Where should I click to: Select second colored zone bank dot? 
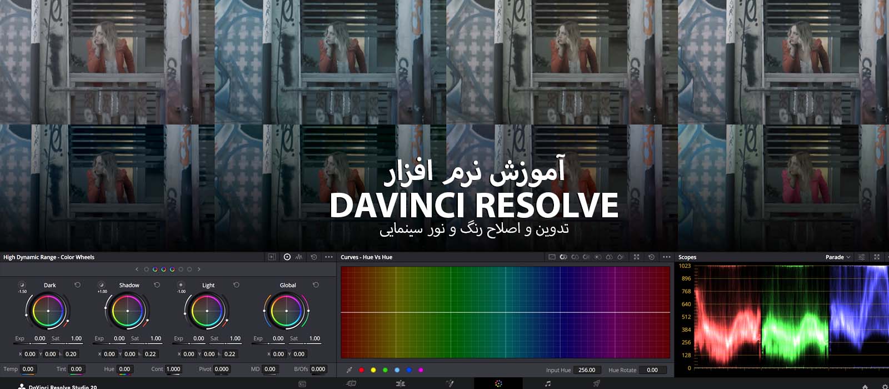click(155, 270)
